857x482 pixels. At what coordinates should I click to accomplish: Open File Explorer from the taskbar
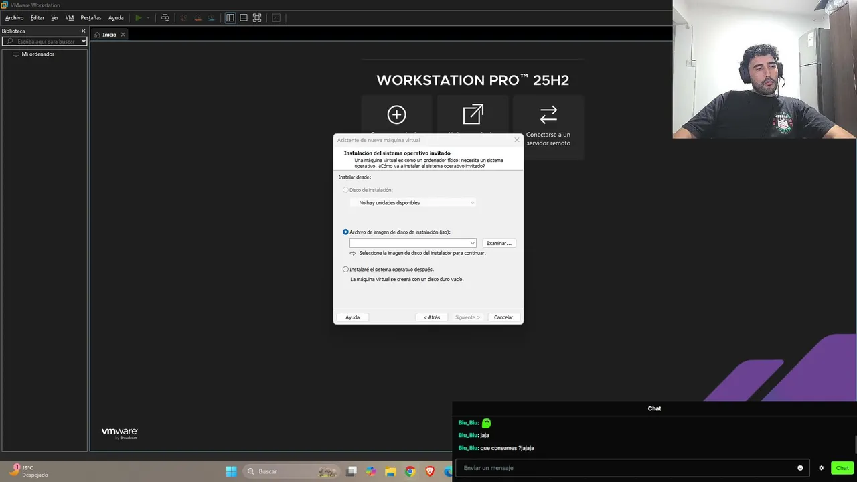pos(391,471)
